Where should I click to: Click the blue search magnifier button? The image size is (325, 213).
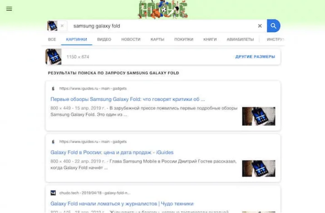click(x=273, y=26)
